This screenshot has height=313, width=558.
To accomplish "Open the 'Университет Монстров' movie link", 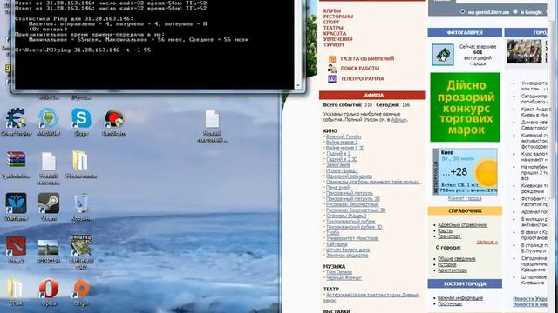I will [x=352, y=238].
